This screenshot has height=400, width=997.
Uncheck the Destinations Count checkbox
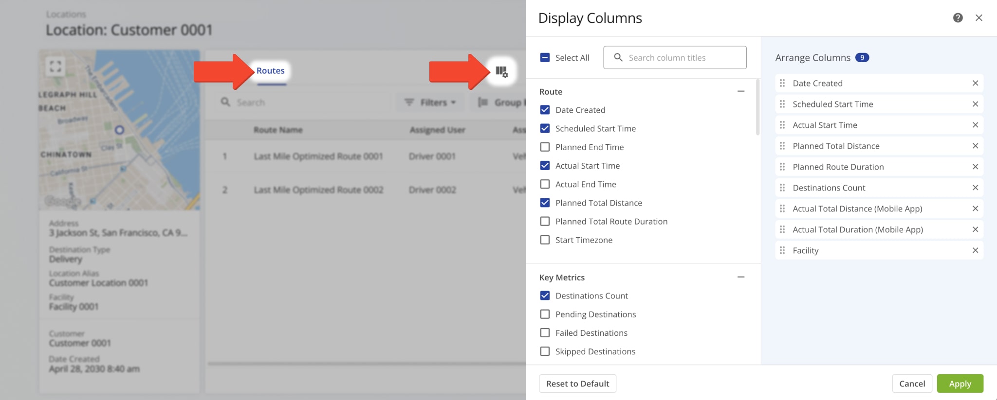pos(545,296)
